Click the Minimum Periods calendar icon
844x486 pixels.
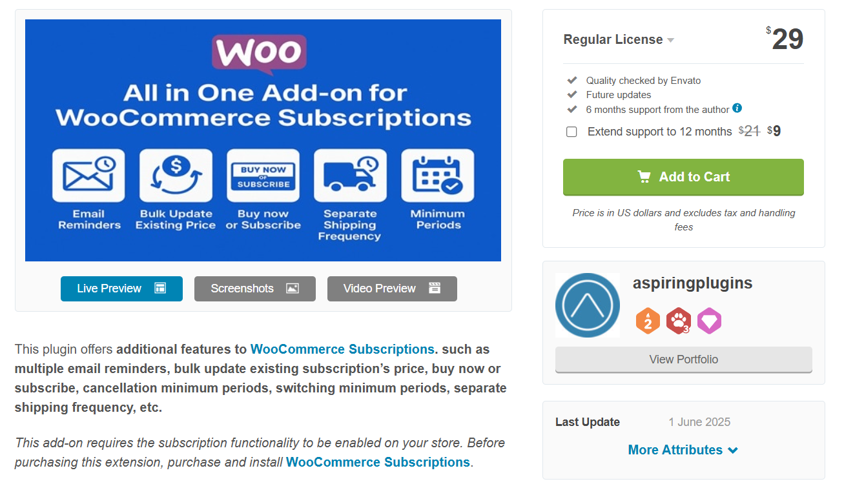click(437, 176)
